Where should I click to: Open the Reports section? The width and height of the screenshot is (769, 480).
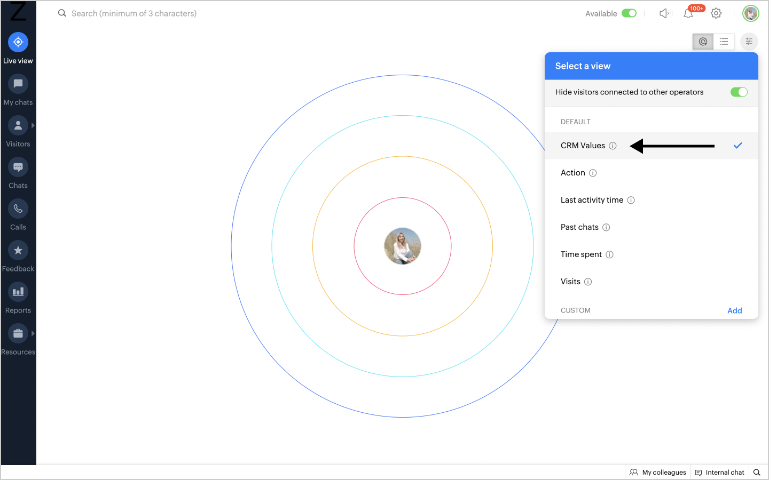(x=18, y=298)
